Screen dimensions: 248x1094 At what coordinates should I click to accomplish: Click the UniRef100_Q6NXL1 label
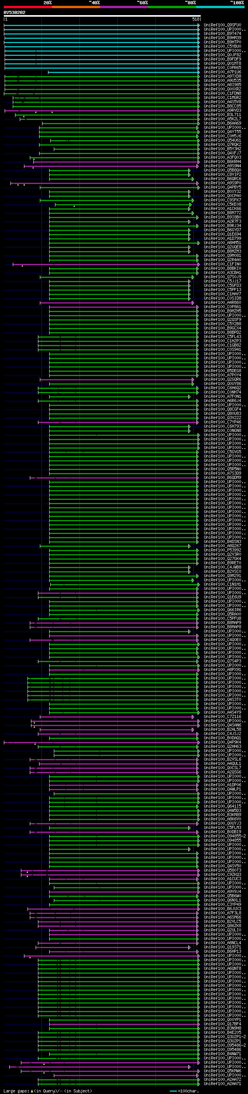(222, 900)
